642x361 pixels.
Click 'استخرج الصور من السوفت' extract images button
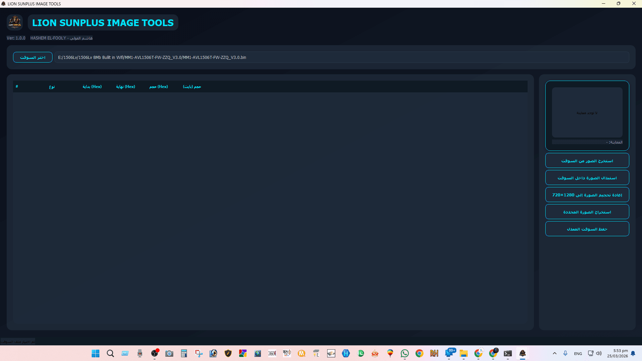point(587,161)
